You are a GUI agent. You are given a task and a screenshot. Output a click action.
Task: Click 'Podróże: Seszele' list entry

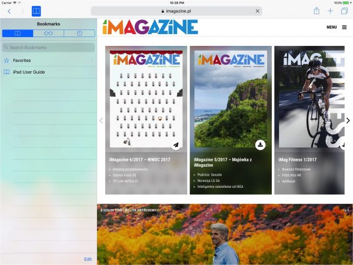click(209, 175)
